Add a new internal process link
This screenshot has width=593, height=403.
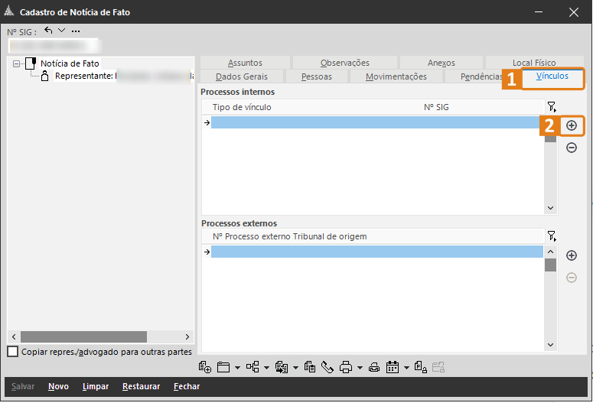pyautogui.click(x=572, y=125)
